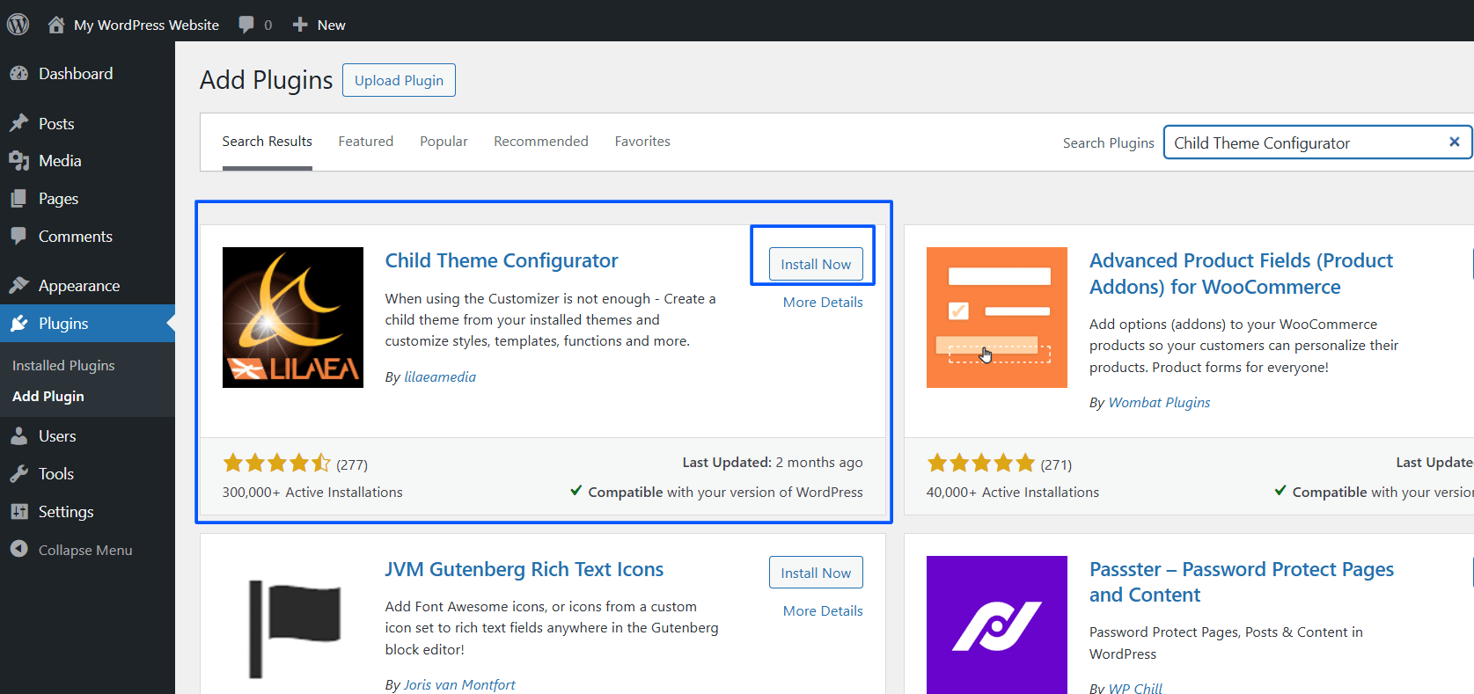Open More Details for Child Theme Configurator
The width and height of the screenshot is (1474, 694).
tap(823, 302)
